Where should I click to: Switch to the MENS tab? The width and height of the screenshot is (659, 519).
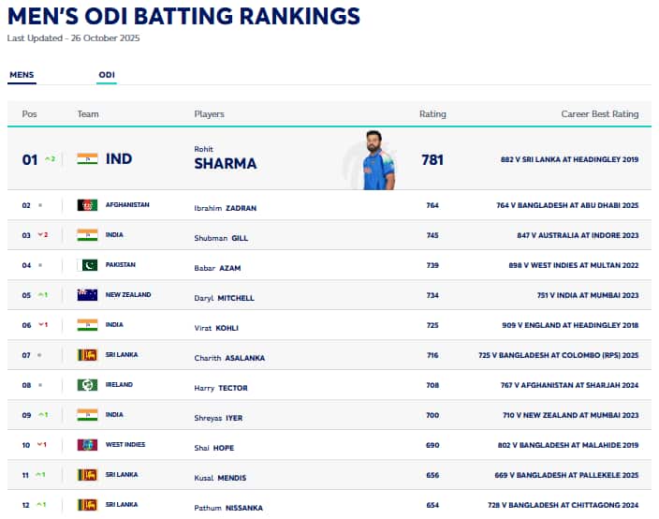tap(22, 74)
